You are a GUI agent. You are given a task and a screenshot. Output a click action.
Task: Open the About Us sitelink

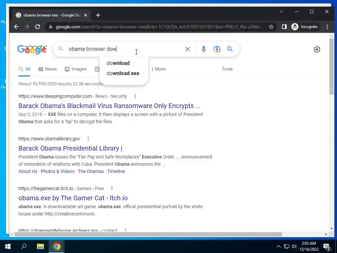click(28, 171)
